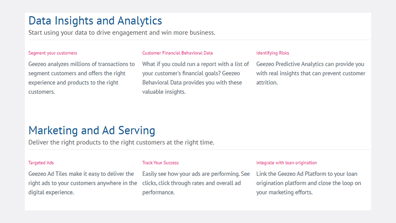Select the Track Your Success link

click(x=161, y=163)
